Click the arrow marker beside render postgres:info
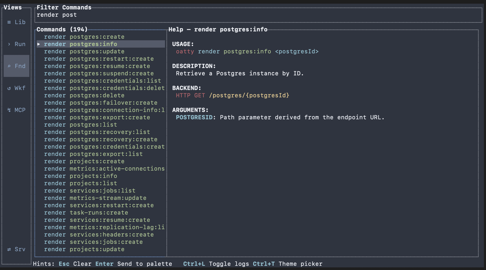This screenshot has height=270, width=486. click(x=39, y=44)
